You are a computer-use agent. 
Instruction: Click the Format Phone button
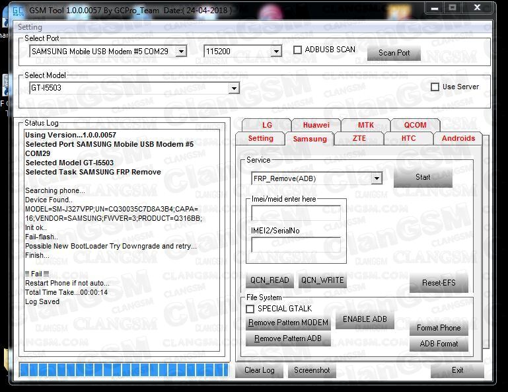(x=439, y=328)
